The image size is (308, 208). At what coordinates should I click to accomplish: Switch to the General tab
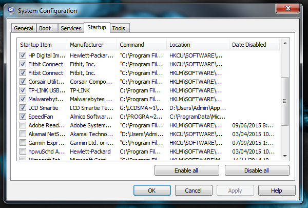[x=24, y=28]
